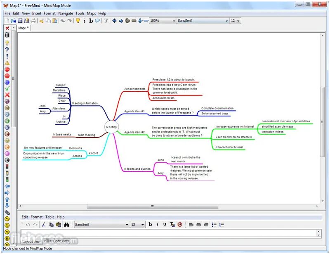330x254 pixels.
Task: Align note text right
Action: pos(206,225)
